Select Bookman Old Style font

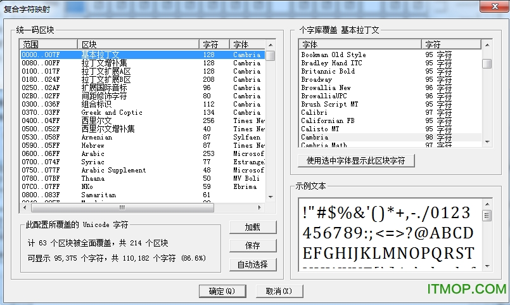(x=390, y=55)
